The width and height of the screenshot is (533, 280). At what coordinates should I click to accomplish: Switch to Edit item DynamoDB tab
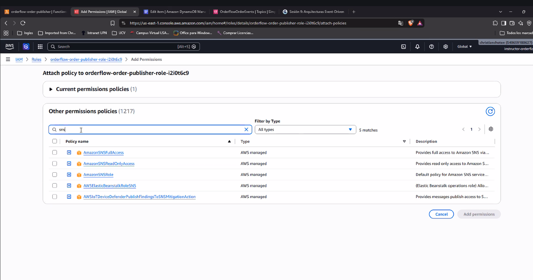175,12
